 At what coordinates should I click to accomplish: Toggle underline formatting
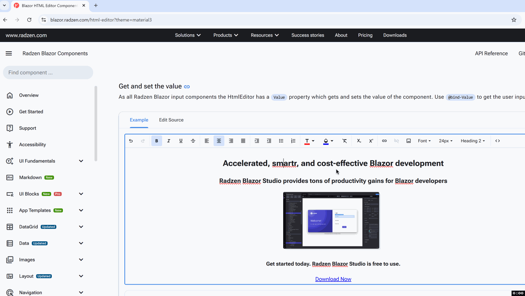click(x=181, y=141)
